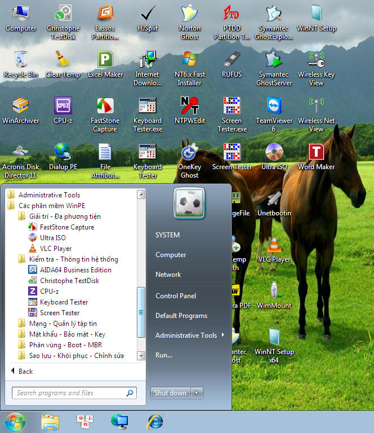
Task: Launch WinArchiver desktop shortcut
Action: [x=21, y=111]
